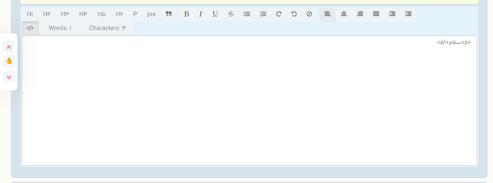Toggle HTML source code view

click(x=30, y=28)
